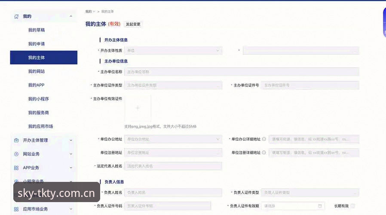
Task: Expand the 应用市场业务 section
Action: 71,209
